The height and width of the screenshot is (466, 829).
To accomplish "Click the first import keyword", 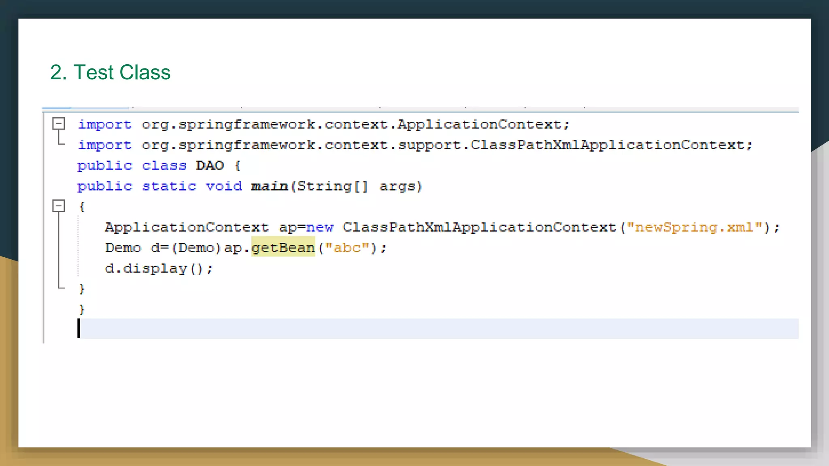I will [x=105, y=124].
